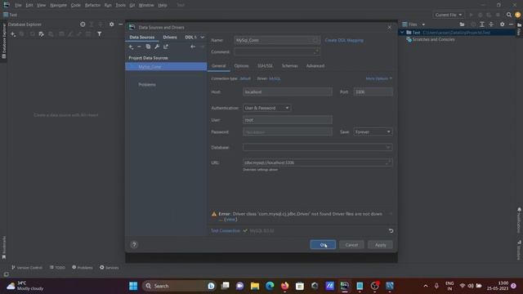This screenshot has width=523, height=294.
Task: Click into the data source Name field
Action: tap(277, 40)
